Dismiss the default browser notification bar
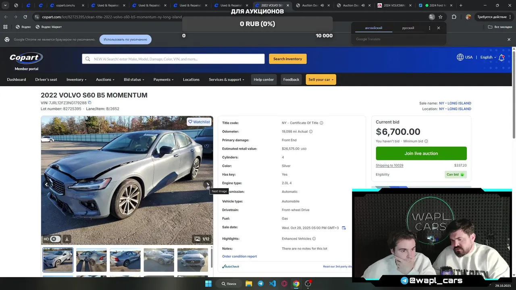 tap(509, 39)
